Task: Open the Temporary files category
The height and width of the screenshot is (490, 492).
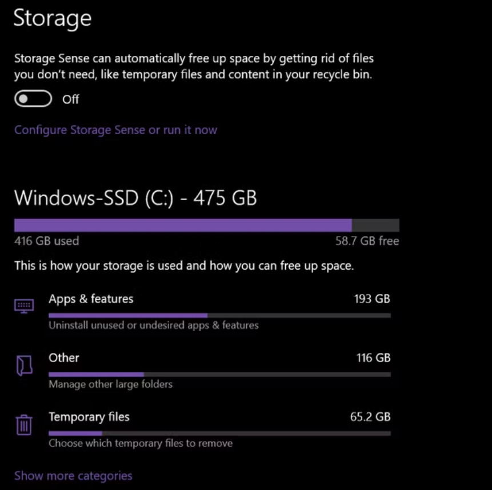Action: click(89, 417)
